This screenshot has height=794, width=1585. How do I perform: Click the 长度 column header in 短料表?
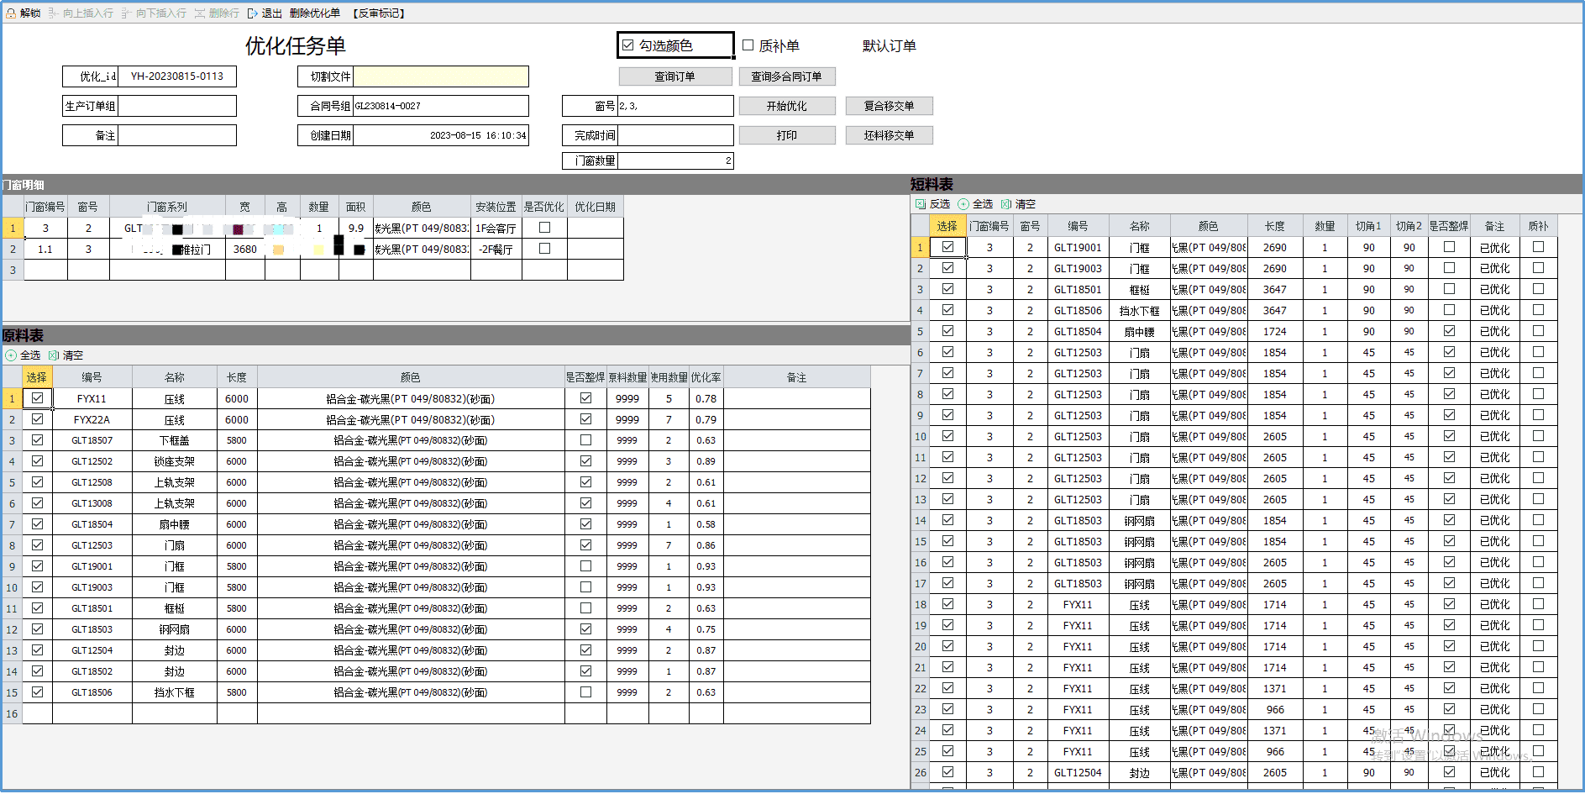coord(1275,226)
